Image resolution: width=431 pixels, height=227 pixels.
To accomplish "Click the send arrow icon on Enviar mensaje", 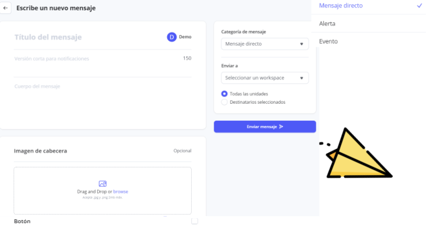I will (x=281, y=127).
